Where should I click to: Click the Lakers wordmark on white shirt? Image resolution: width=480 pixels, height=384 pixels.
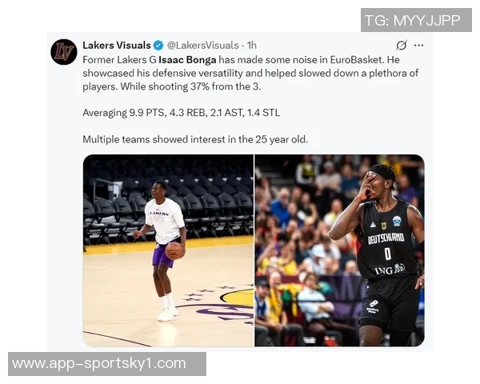[x=159, y=213]
